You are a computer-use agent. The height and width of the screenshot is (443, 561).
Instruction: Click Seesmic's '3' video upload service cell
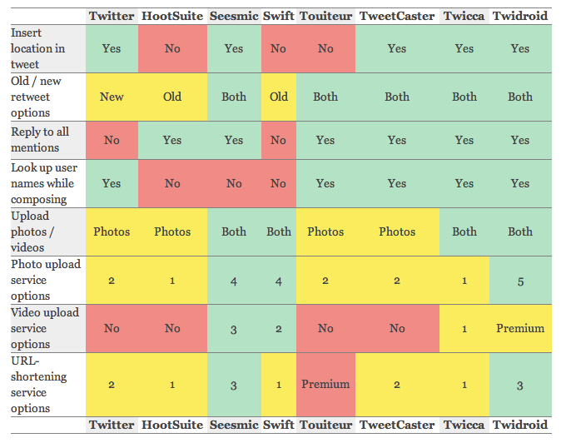(234, 328)
